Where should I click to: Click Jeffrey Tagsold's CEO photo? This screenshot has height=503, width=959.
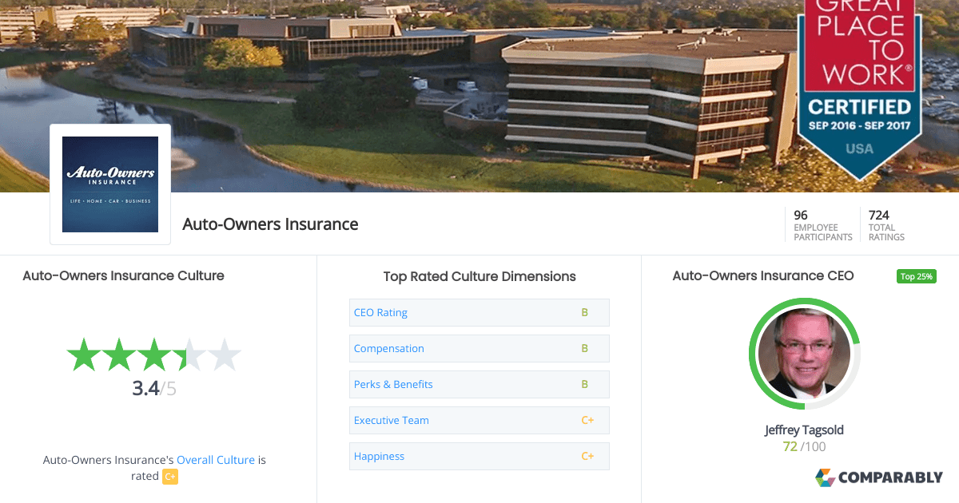(804, 354)
